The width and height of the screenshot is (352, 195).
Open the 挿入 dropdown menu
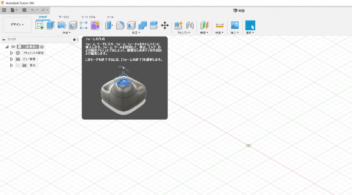coord(235,33)
